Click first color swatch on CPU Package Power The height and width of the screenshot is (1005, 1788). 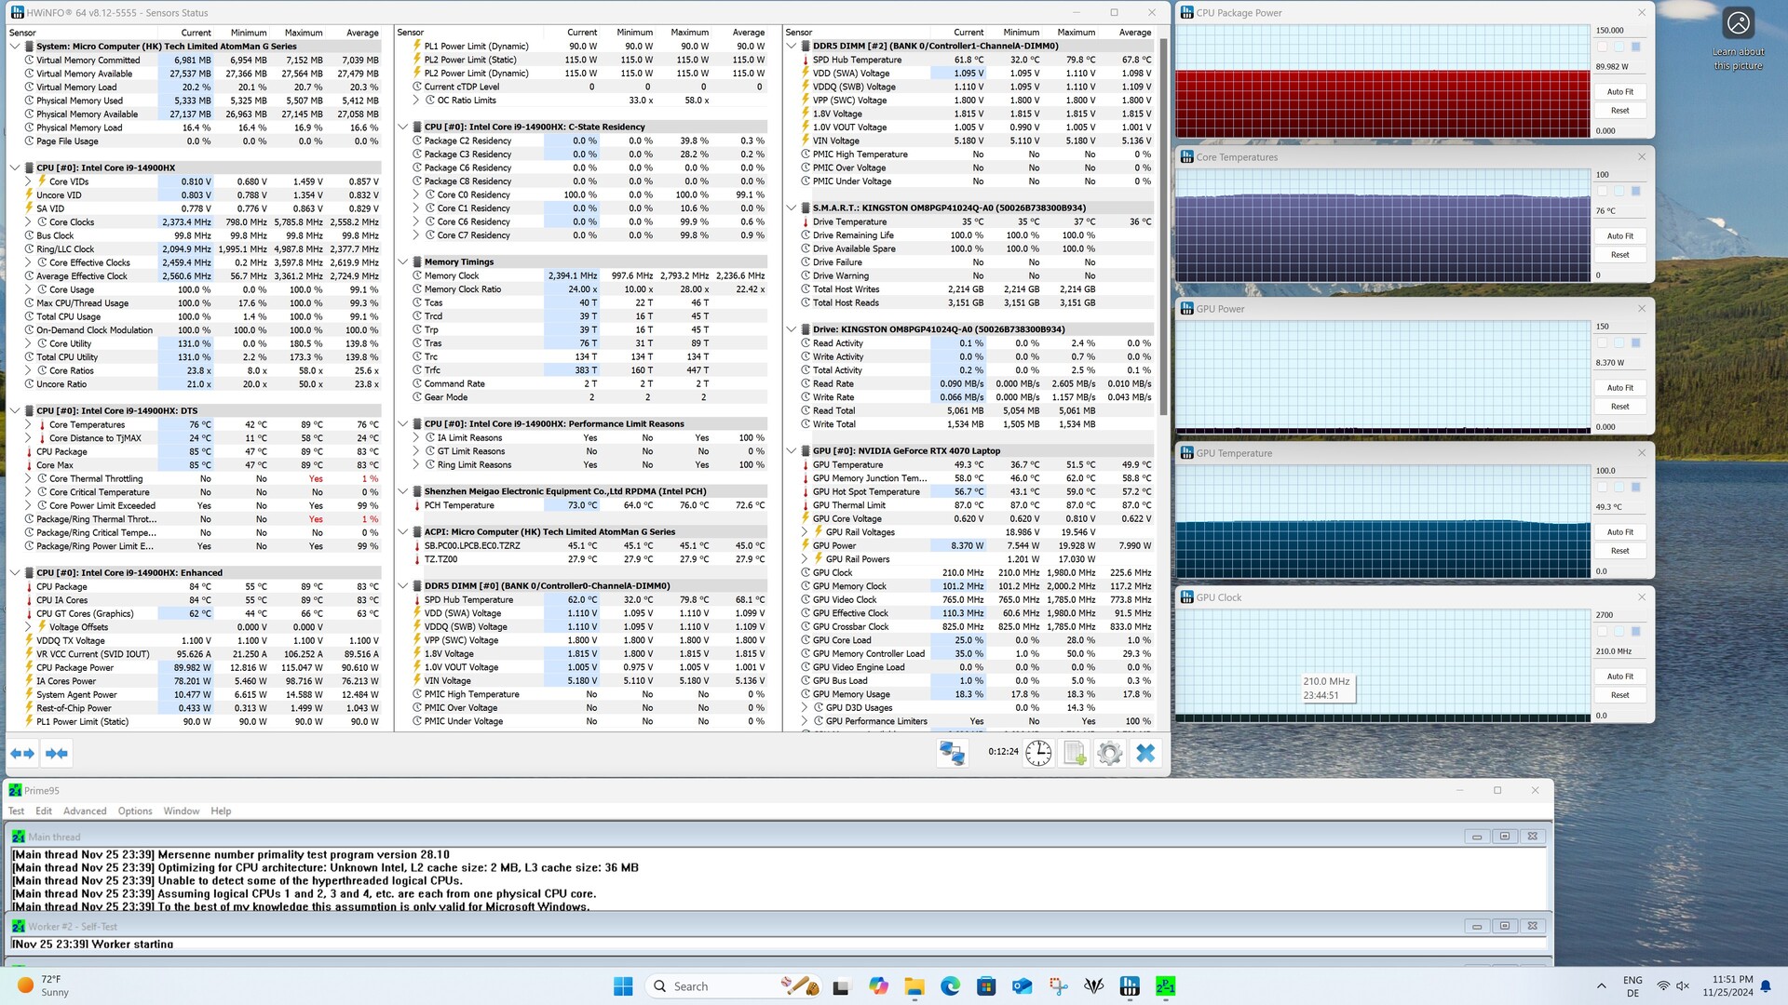point(1602,47)
